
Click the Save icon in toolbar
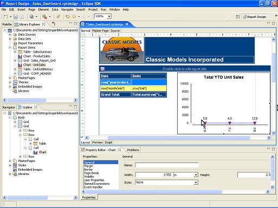(x=16, y=17)
